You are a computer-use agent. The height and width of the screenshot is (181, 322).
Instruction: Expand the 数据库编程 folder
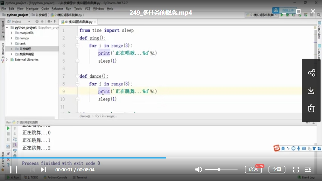click(11, 54)
